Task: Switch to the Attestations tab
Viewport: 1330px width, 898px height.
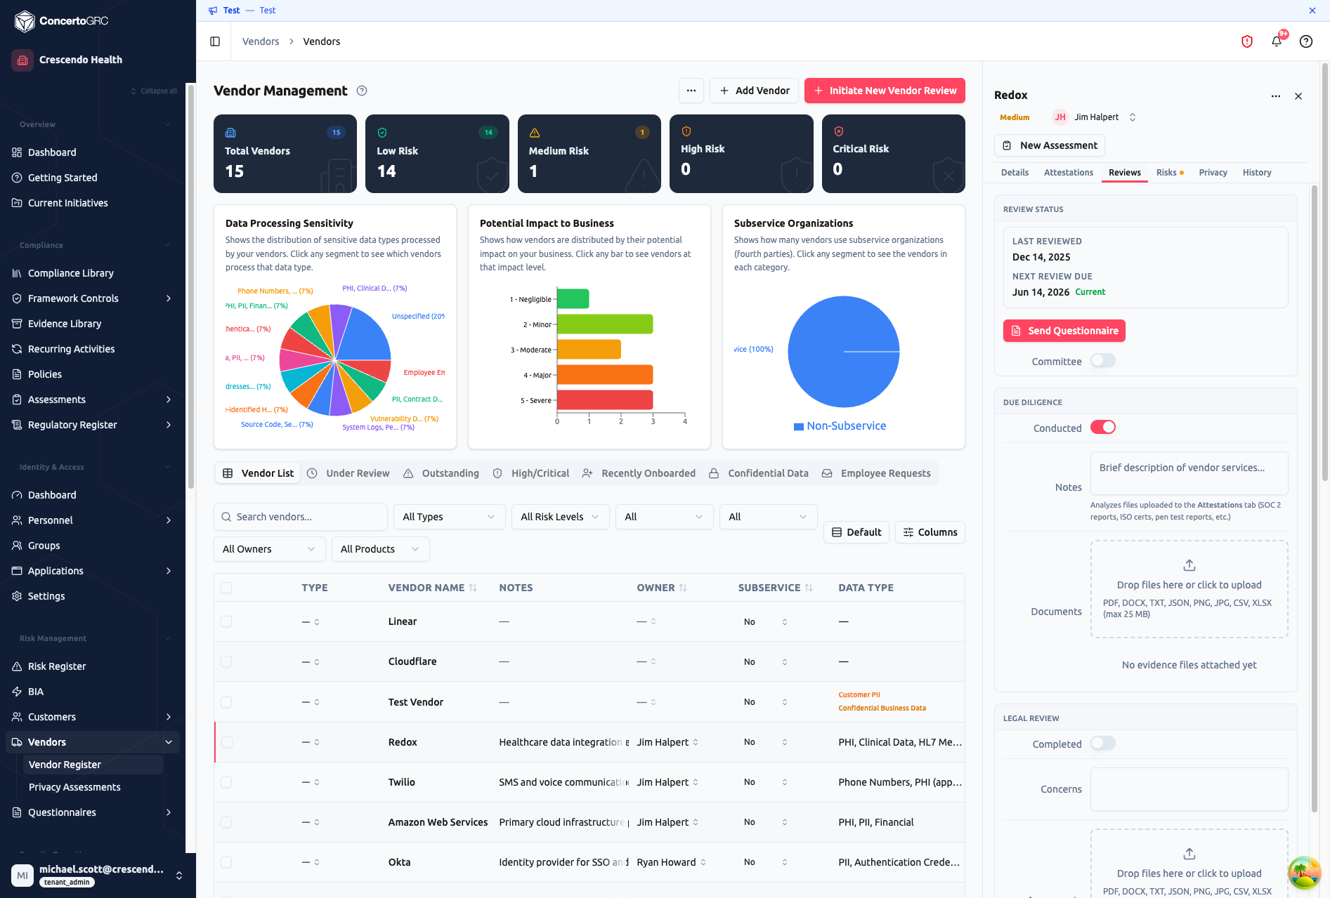Action: pos(1069,173)
